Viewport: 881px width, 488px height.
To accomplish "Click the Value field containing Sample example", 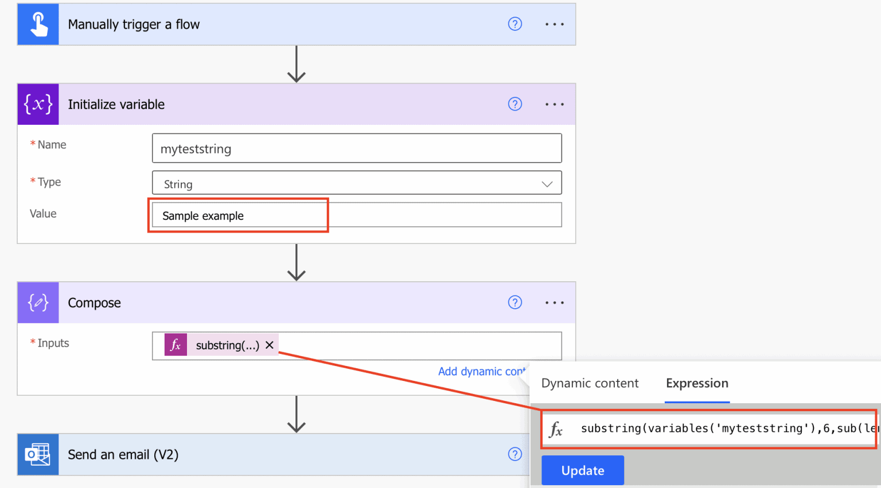I will [x=239, y=215].
